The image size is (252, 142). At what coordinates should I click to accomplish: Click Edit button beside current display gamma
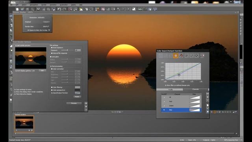coord(42,71)
